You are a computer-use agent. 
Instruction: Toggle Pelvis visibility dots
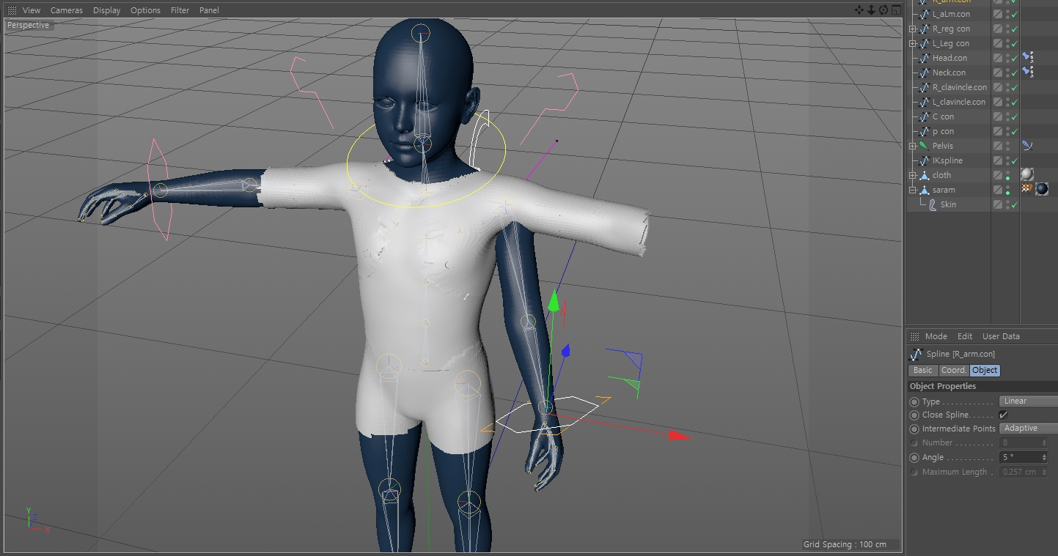(1008, 146)
